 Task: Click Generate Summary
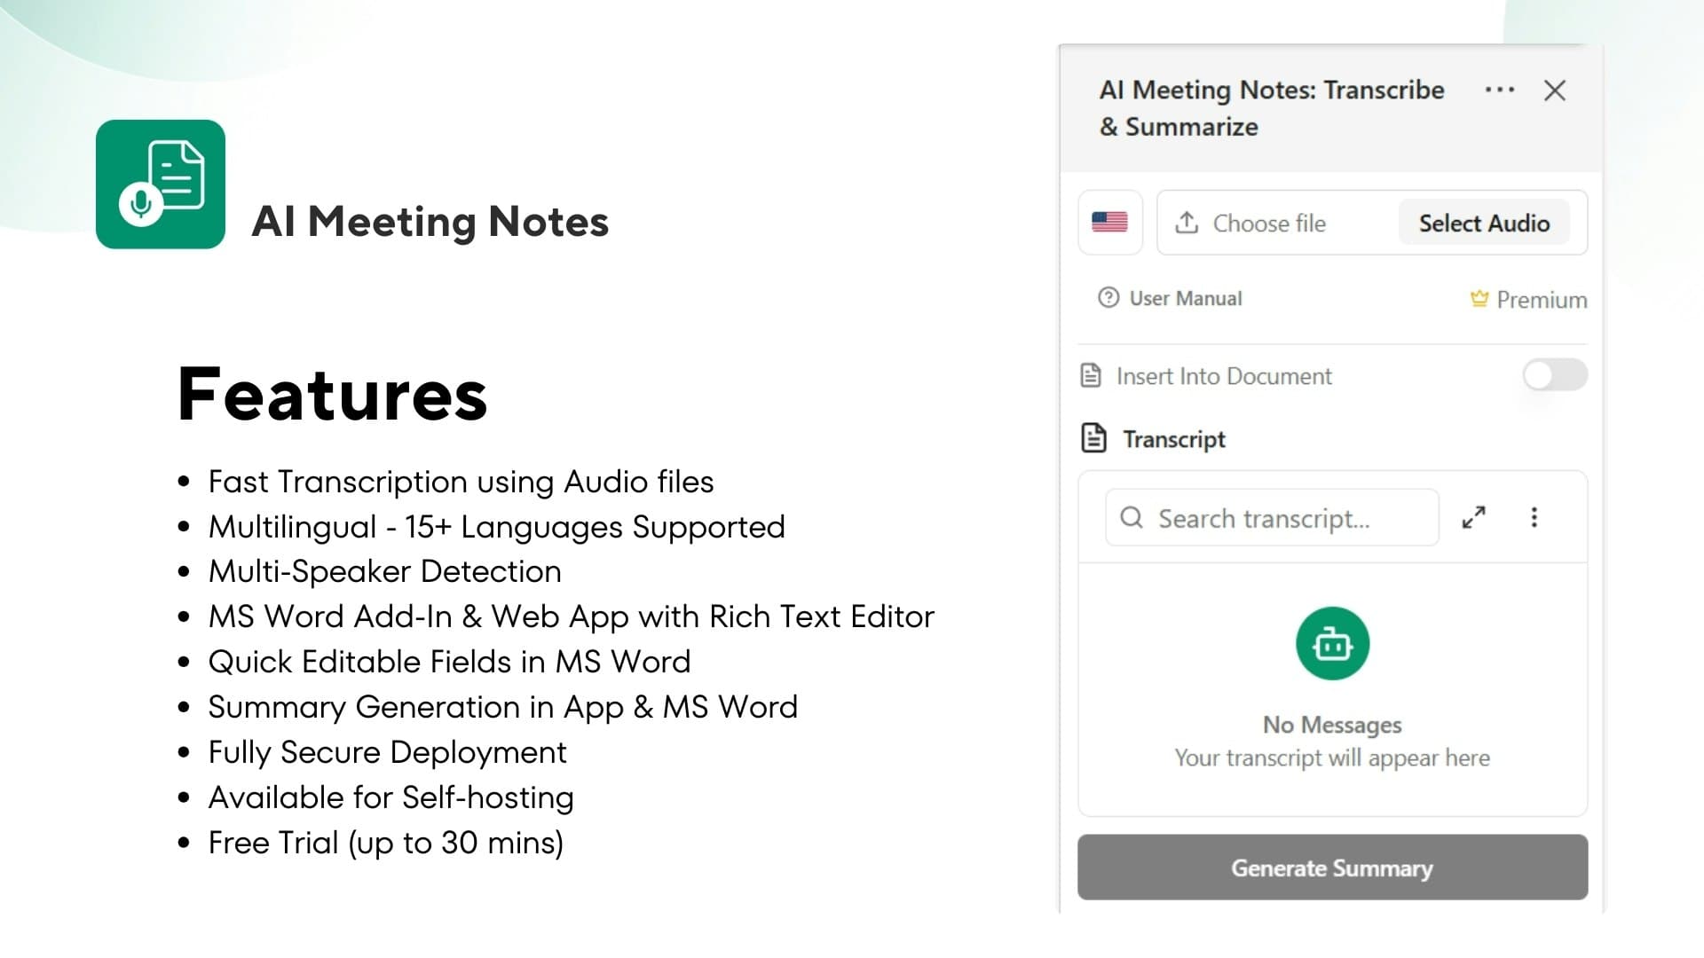point(1331,868)
